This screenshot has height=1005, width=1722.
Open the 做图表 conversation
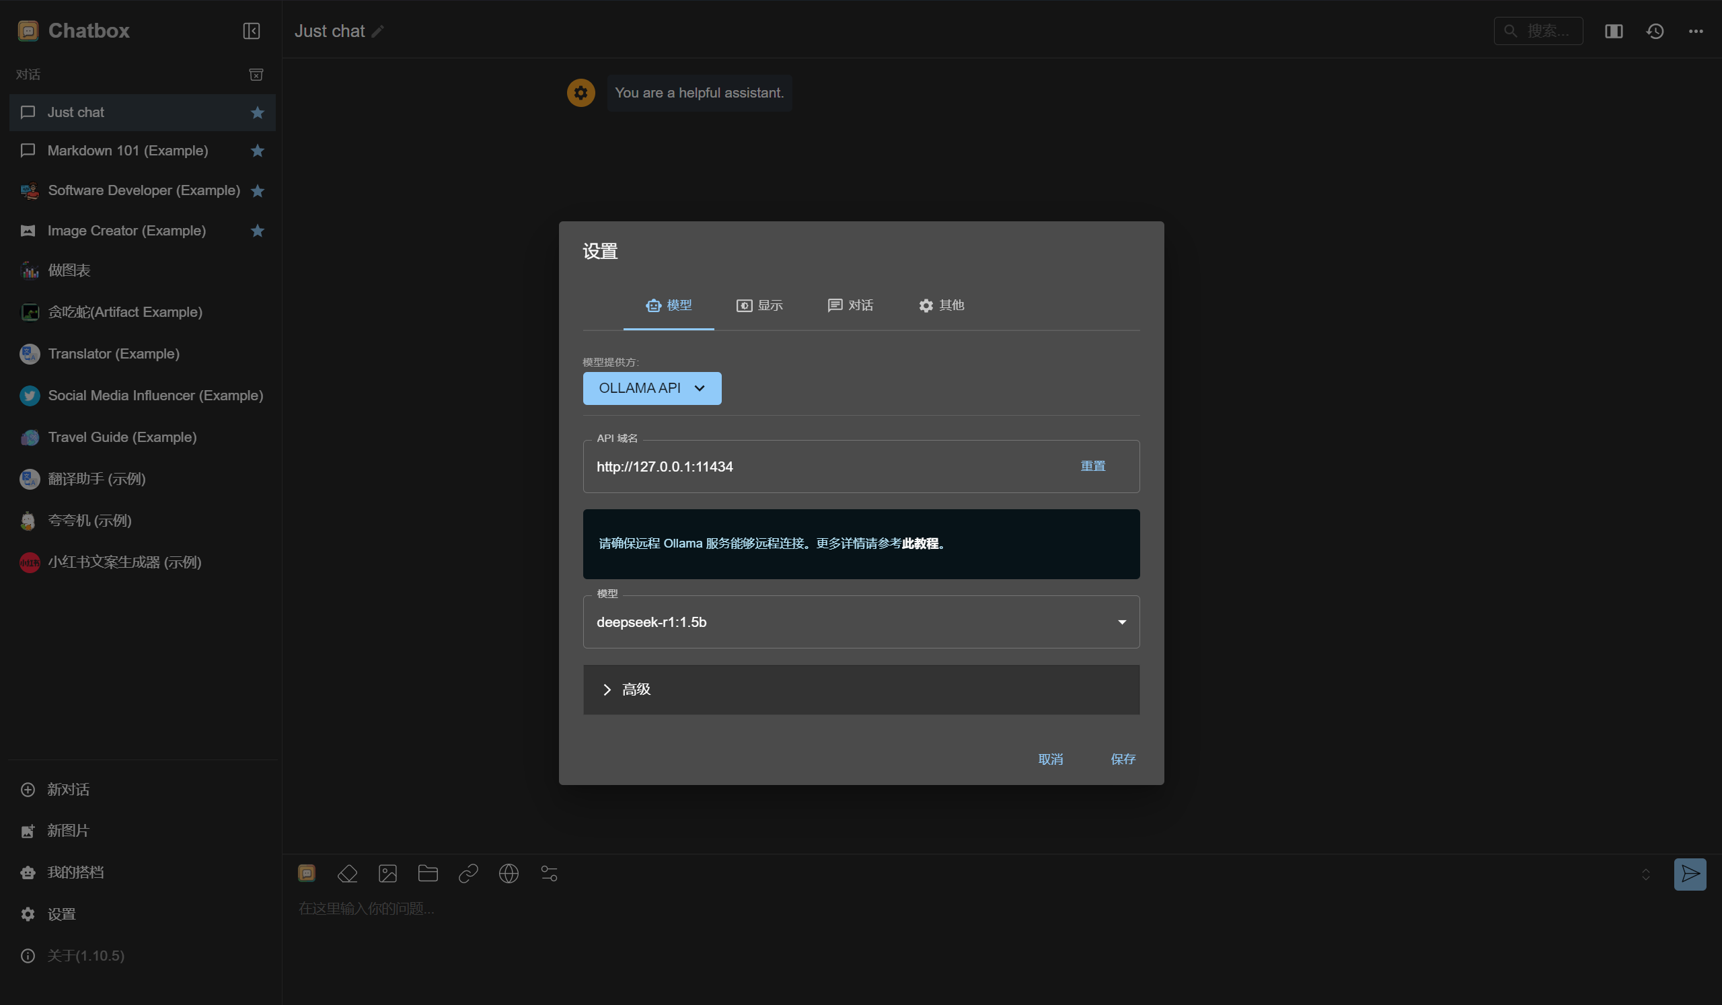pos(142,270)
